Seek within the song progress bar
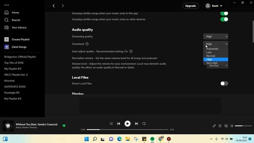 pyautogui.click(x=127, y=129)
